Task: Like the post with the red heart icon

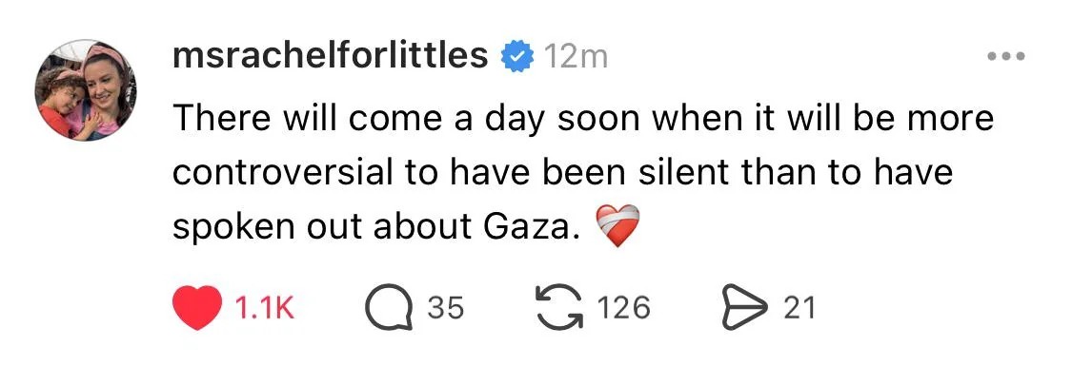Action: tap(197, 309)
